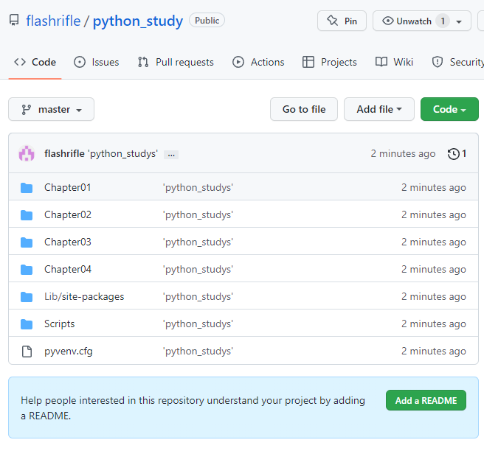Open the Lib/site-packages folder

pos(84,296)
